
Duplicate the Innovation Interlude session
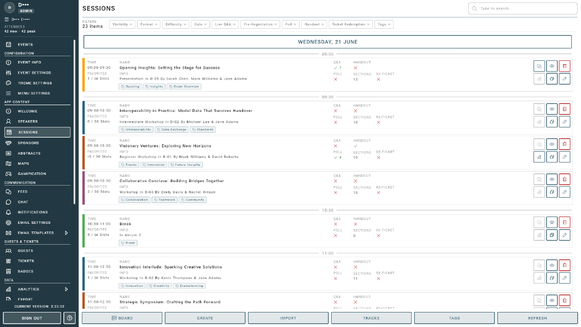click(552, 278)
